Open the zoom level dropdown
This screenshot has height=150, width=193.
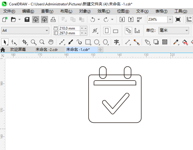170,19
